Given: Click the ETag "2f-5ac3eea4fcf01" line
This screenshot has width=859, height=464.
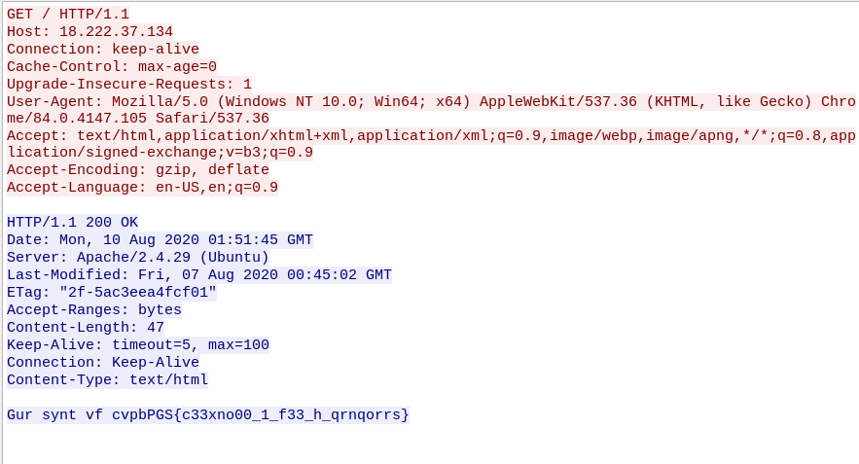Looking at the screenshot, I should point(112,292).
